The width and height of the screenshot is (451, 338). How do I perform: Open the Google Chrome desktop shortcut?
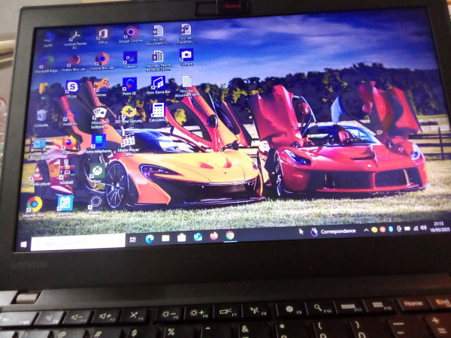pyautogui.click(x=131, y=34)
